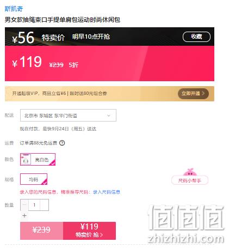Click 录入尺码信息 link
Image resolution: width=229 pixels, height=248 pixels.
pyautogui.click(x=107, y=192)
